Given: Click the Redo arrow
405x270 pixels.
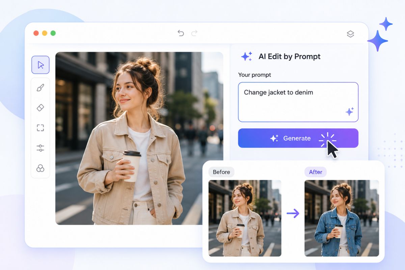Looking at the screenshot, I should 194,33.
